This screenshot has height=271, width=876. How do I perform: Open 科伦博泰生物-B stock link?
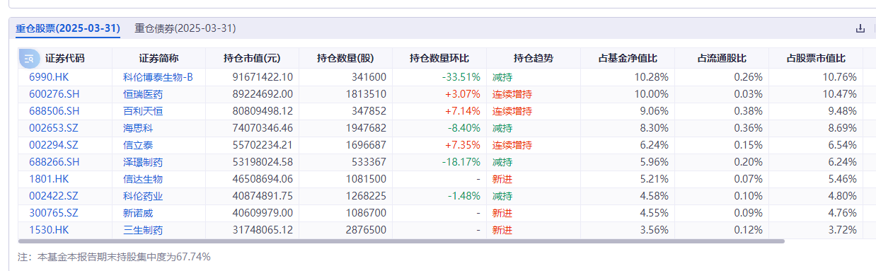(158, 76)
